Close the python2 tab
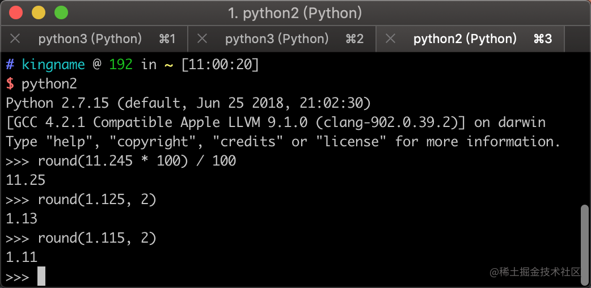Screen dimensions: 591x288 [390, 39]
